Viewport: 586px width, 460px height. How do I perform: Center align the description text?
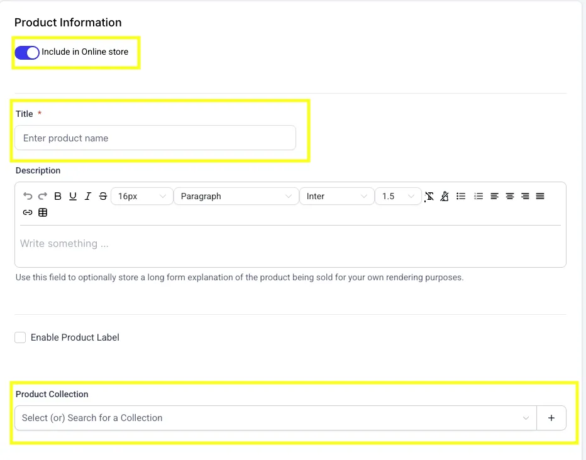coord(510,196)
